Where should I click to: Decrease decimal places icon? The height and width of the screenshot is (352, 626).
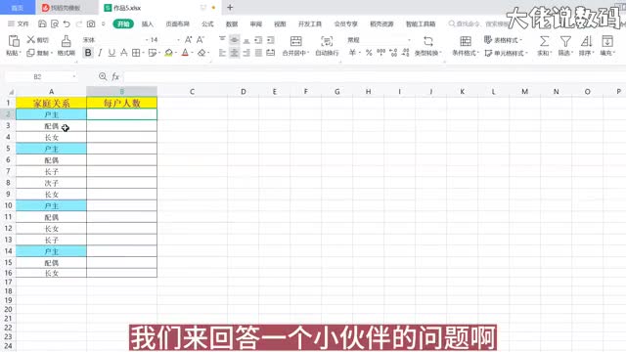point(406,53)
